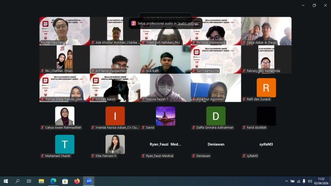Select Ivanda Nuriza's I avatar tile
The width and height of the screenshot is (331, 186).
(115, 116)
